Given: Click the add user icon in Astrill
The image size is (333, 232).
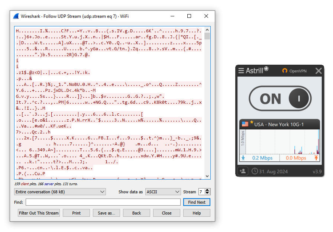Looking at the screenshot, I should (243, 171).
